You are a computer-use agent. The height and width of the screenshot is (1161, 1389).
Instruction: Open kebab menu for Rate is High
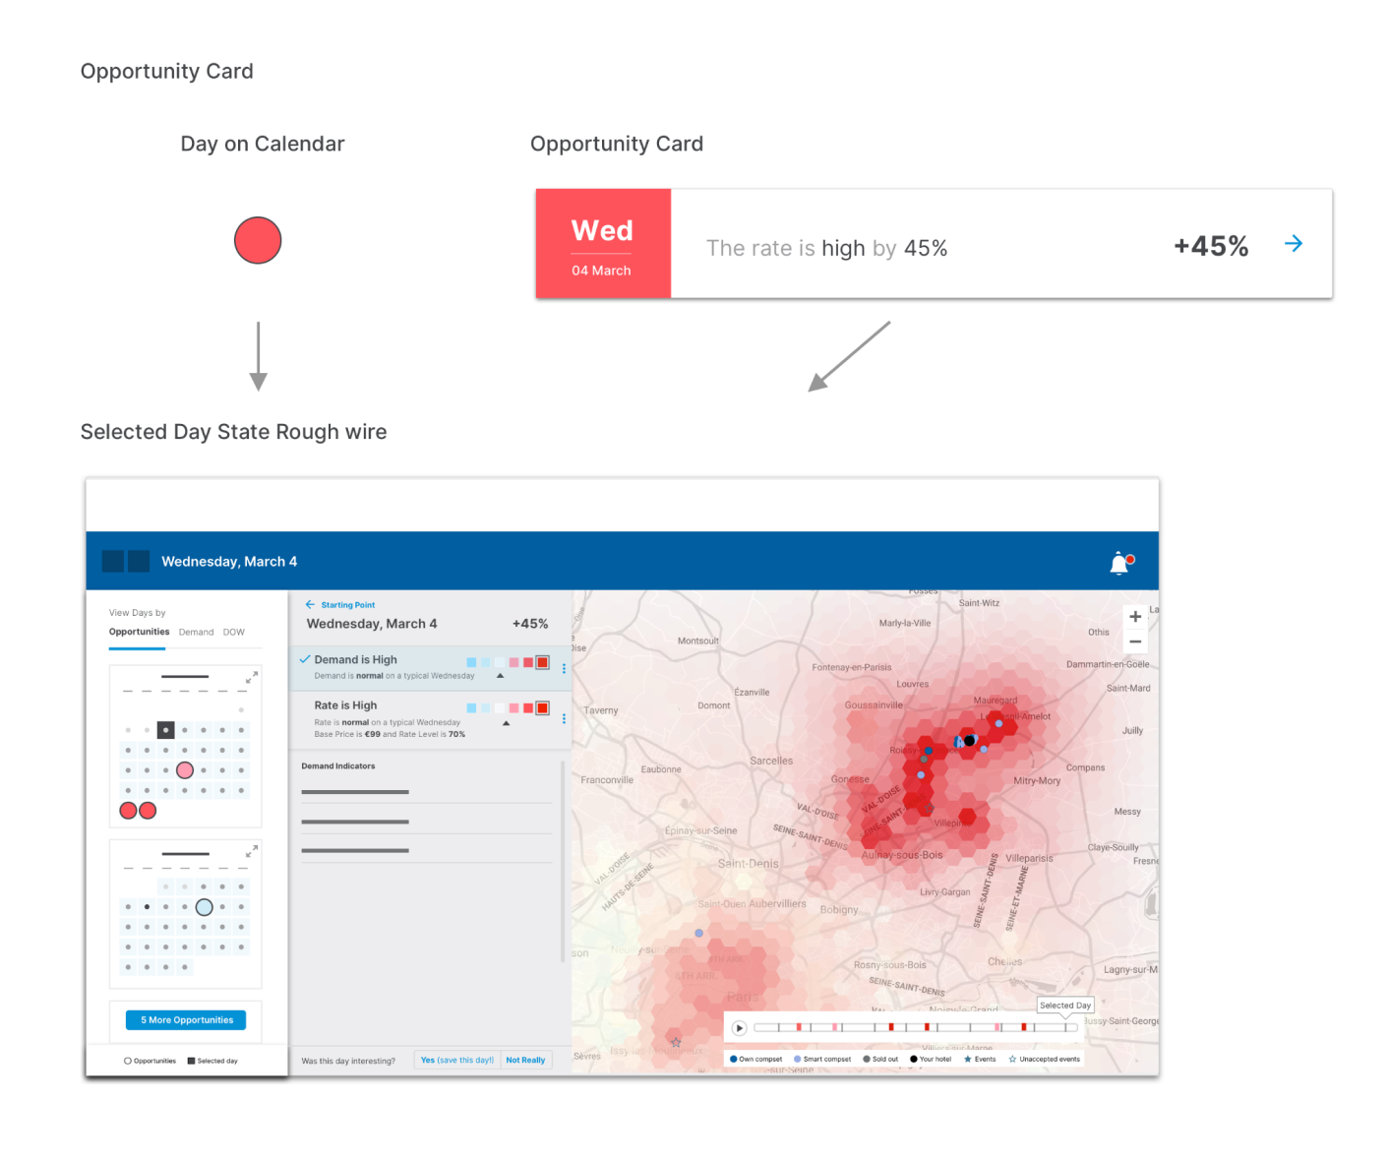click(x=564, y=718)
